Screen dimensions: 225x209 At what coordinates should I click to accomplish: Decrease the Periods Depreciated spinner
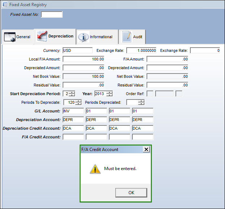141,104
